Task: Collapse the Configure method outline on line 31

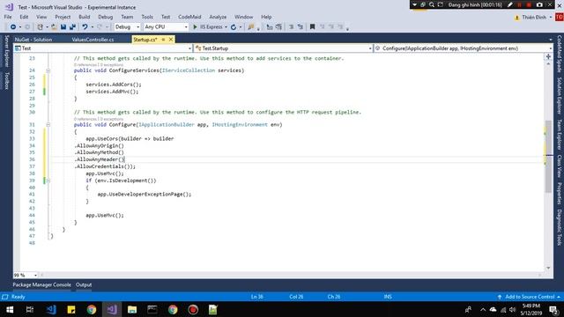Action: coord(48,125)
